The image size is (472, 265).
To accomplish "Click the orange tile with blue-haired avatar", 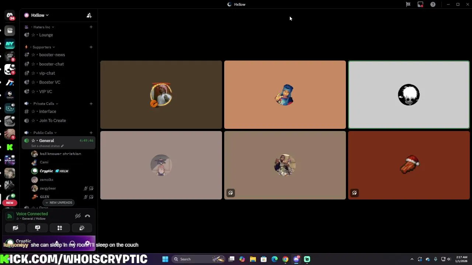I will pos(285,95).
